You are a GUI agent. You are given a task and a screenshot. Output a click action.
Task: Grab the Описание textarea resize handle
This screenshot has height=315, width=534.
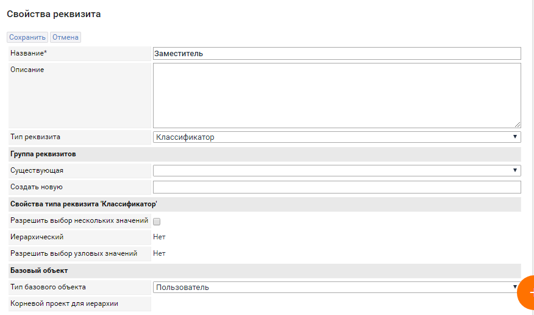pyautogui.click(x=518, y=125)
